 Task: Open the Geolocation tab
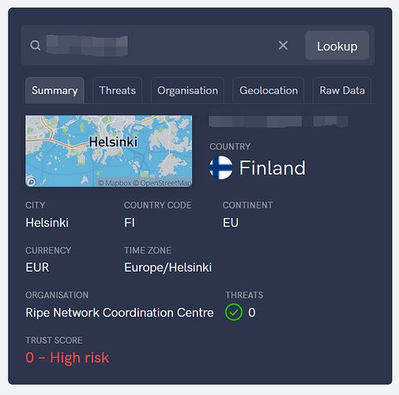269,90
